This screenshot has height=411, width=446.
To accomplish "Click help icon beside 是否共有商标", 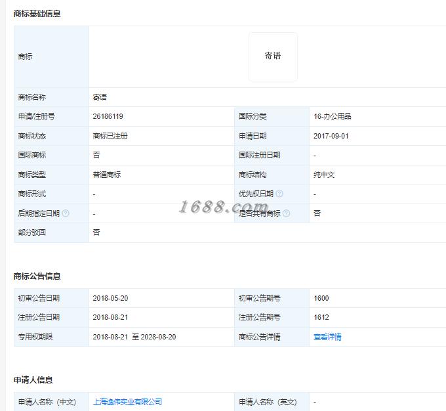I will point(287,213).
